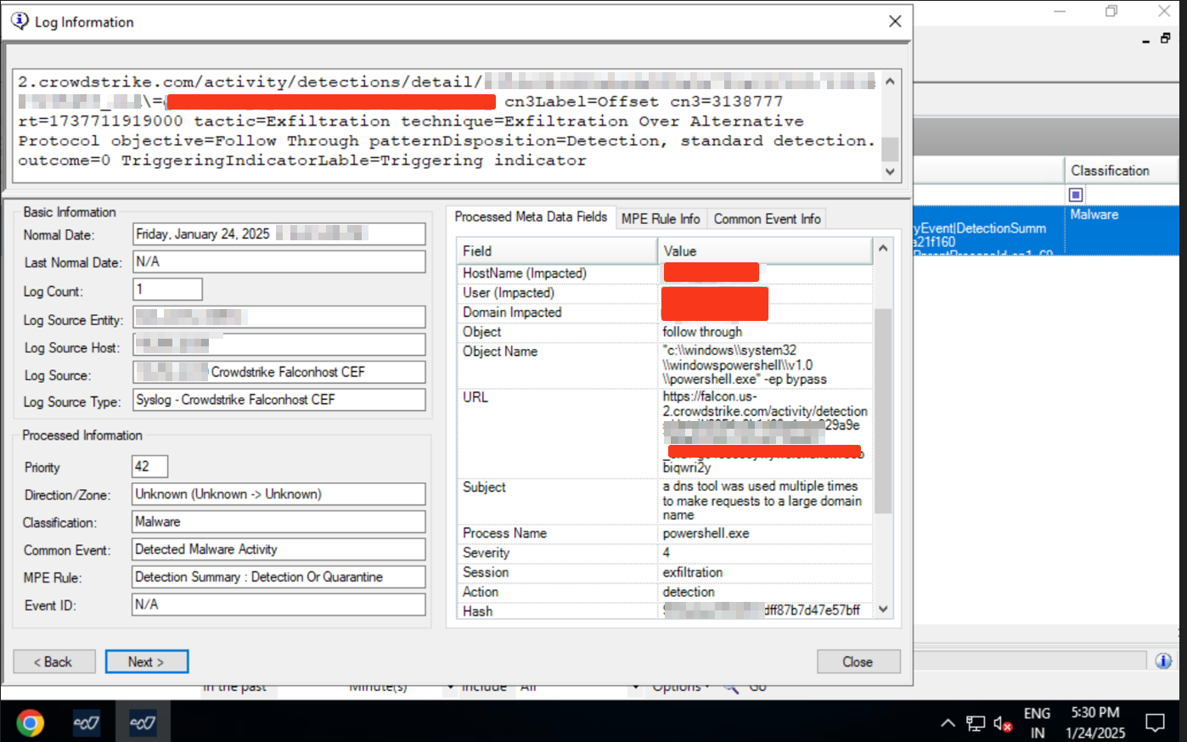Click the filter icon under Classification column

[1076, 194]
